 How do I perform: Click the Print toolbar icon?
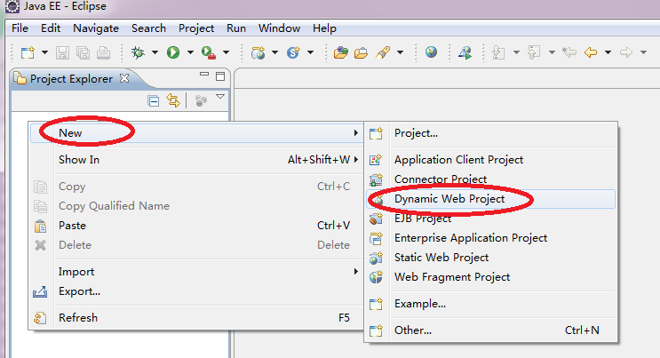point(103,52)
